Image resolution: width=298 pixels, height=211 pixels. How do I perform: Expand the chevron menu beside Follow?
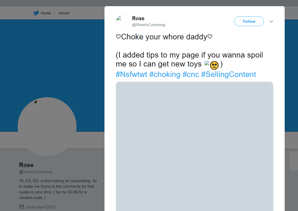pyautogui.click(x=271, y=21)
